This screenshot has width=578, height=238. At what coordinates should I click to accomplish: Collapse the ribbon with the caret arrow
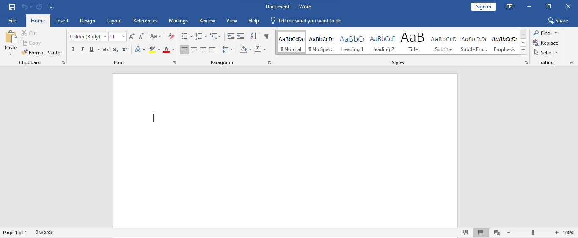[571, 62]
